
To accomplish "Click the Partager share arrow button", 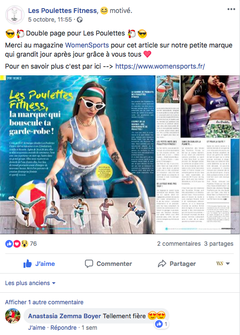I will (177, 263).
